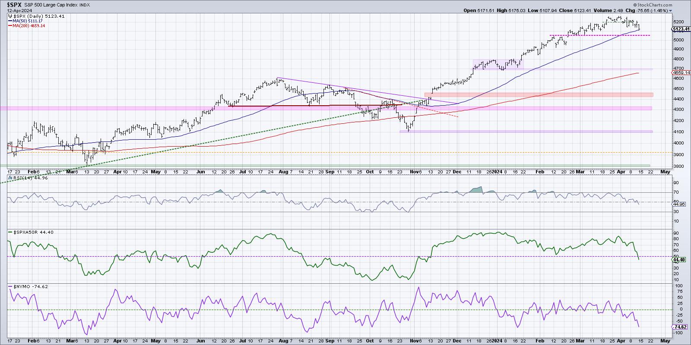Click the OHLC bar icon beside $SPX (Daily)
This screenshot has height=345, width=691.
click(x=11, y=16)
